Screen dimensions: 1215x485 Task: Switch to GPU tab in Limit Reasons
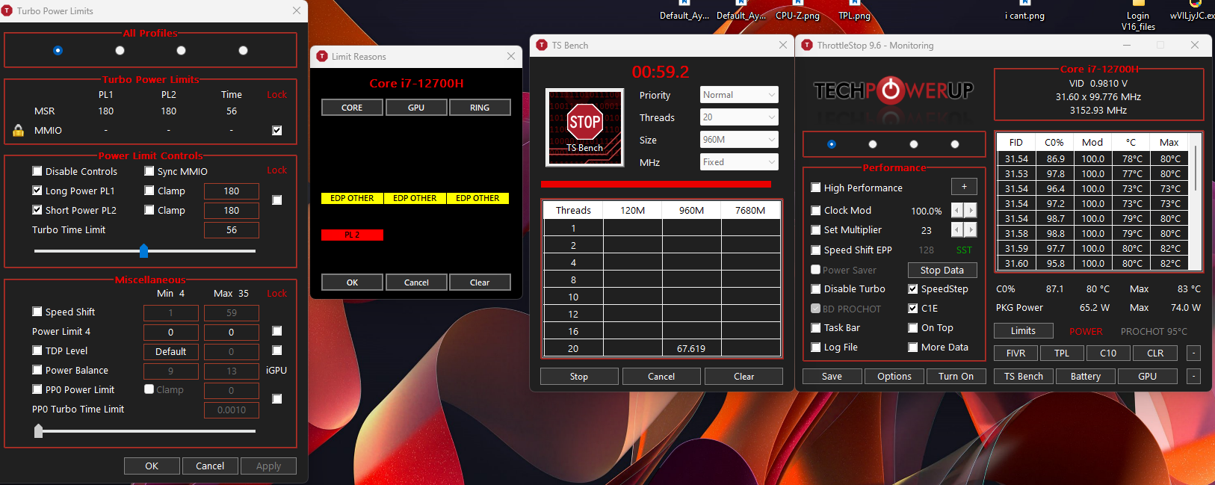(x=416, y=108)
